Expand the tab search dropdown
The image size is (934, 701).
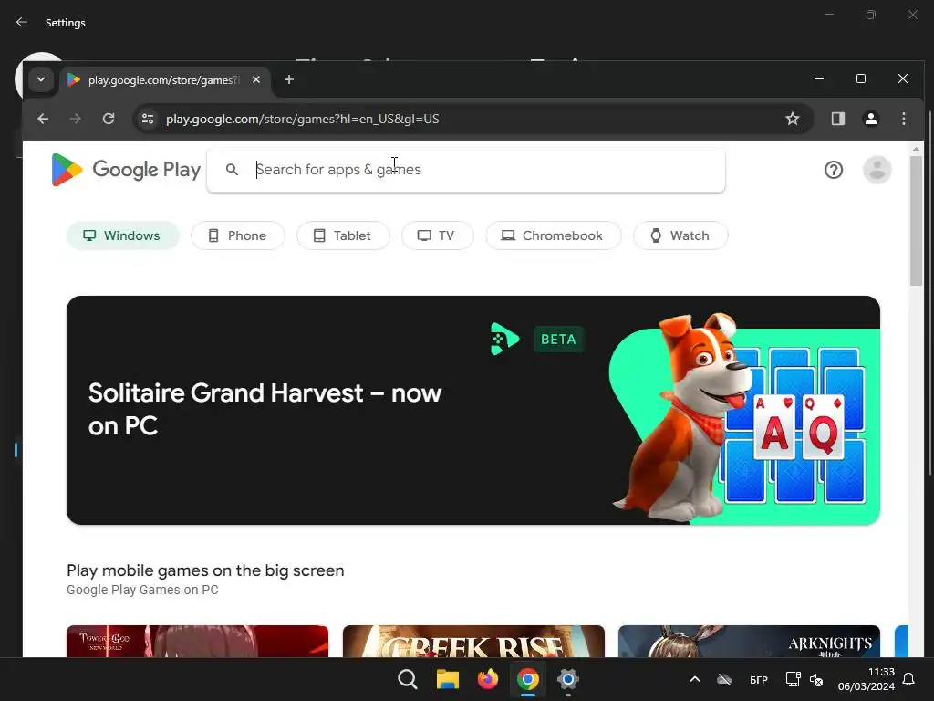coord(41,79)
